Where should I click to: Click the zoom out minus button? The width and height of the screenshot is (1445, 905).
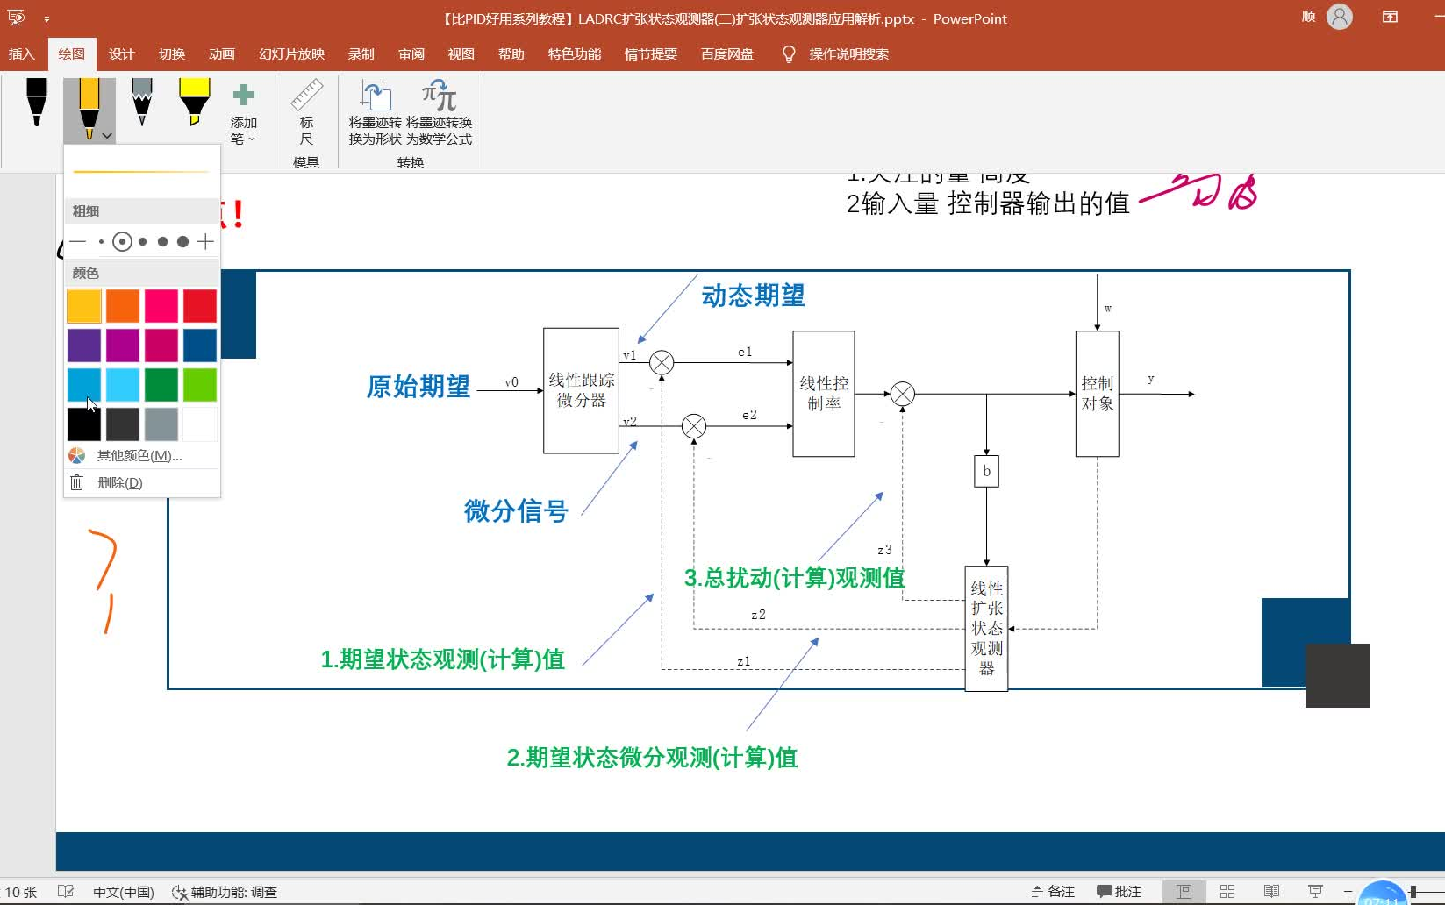coord(1348,892)
